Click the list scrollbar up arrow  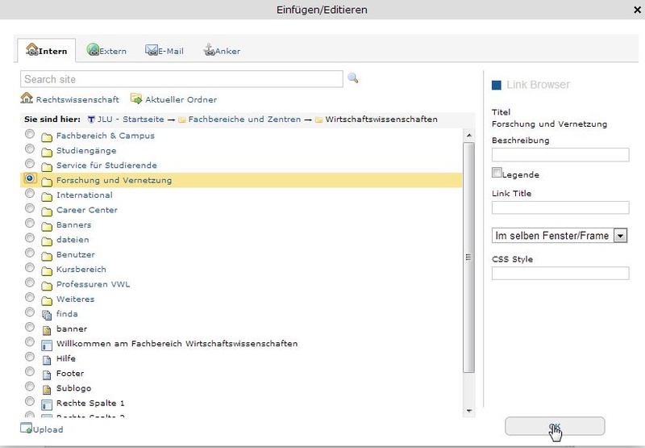[468, 136]
